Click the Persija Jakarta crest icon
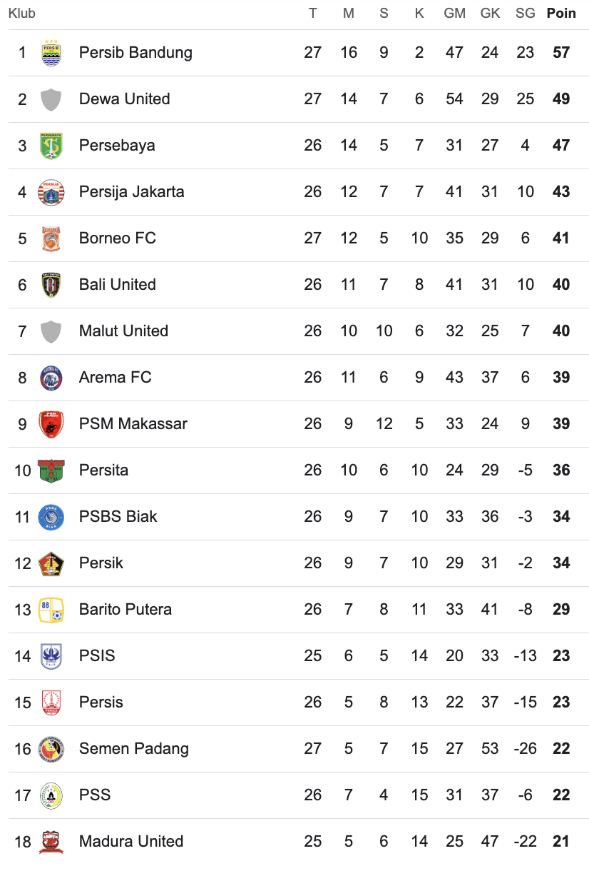This screenshot has width=589, height=871. click(51, 192)
